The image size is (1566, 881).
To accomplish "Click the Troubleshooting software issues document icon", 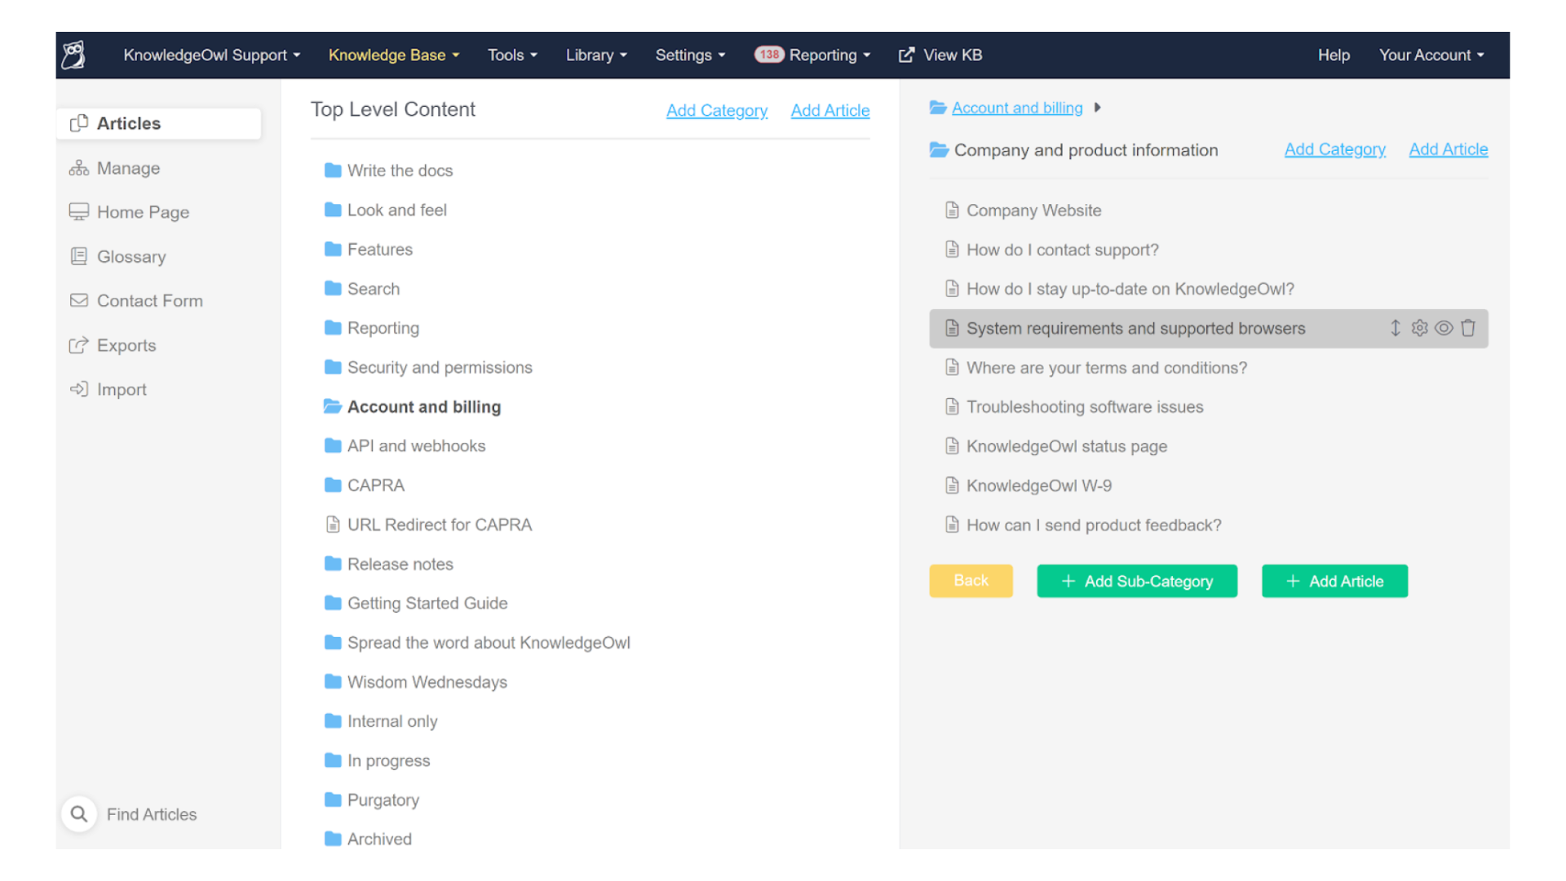I will pos(952,406).
